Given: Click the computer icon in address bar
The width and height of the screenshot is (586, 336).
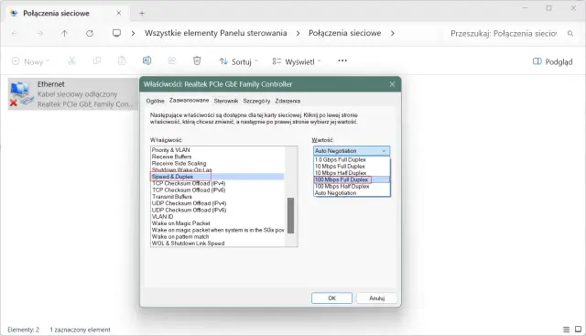Looking at the screenshot, I should 116,33.
